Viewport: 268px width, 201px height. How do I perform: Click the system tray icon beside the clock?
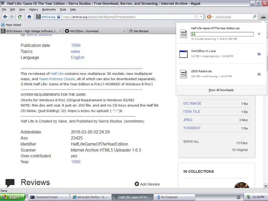coord(248,197)
